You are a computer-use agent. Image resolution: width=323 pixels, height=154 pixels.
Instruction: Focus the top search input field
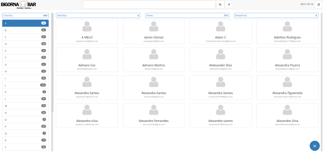149,4
